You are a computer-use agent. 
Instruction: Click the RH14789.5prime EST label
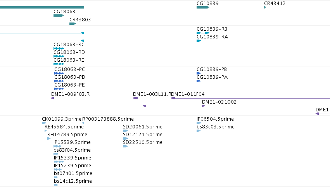pyautogui.click(x=67, y=135)
